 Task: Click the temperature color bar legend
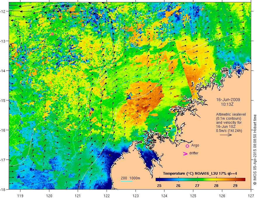(200, 180)
